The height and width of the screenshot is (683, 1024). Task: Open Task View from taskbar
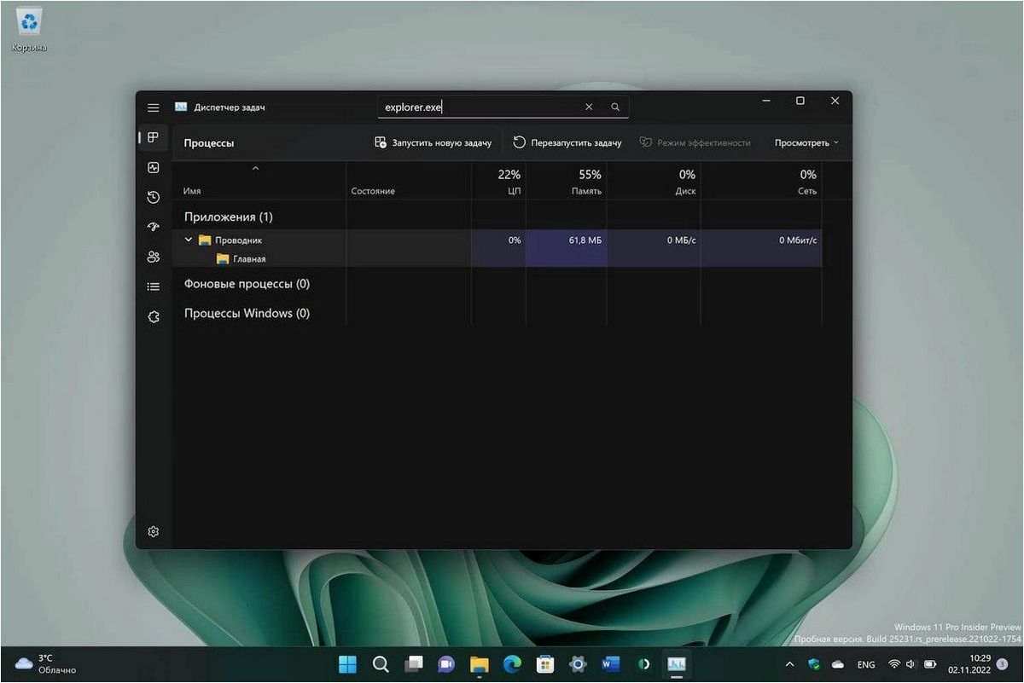tap(414, 664)
